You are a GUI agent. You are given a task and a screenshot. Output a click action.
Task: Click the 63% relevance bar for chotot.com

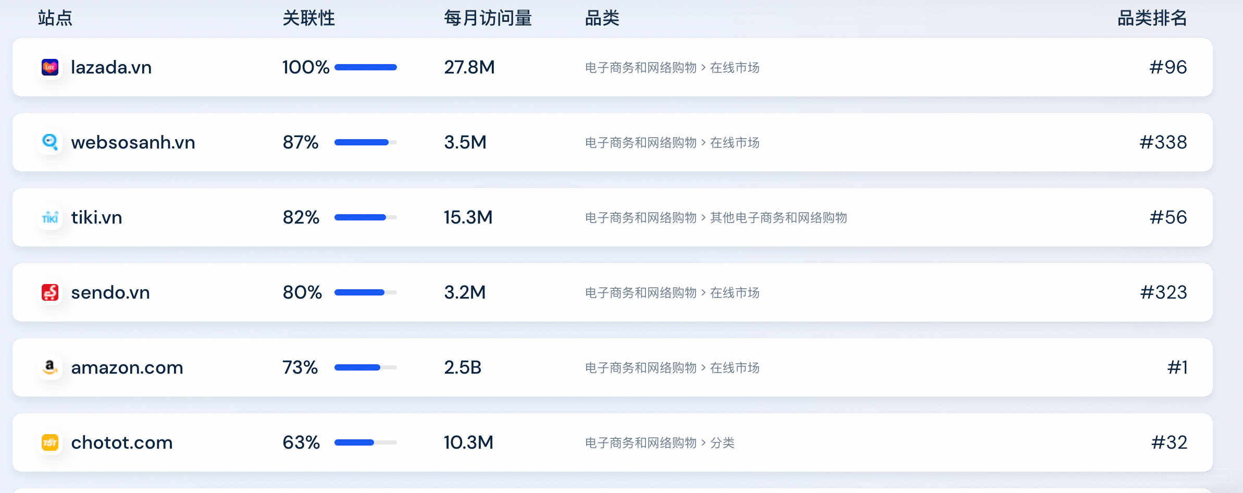click(x=366, y=442)
